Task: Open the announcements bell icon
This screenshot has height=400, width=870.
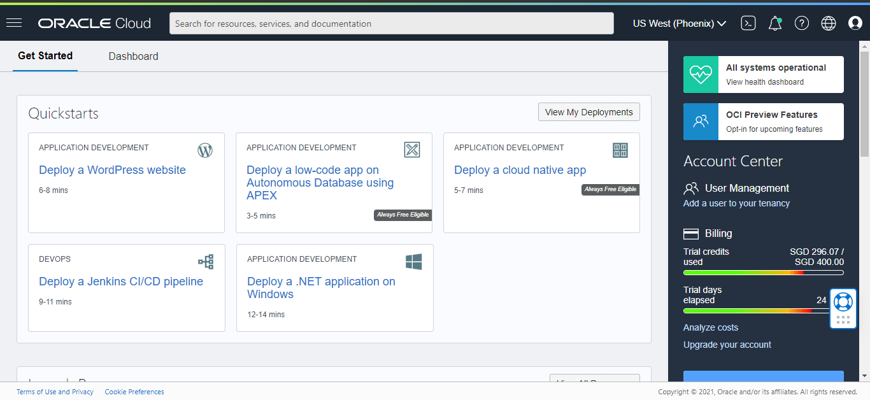Action: tap(775, 24)
